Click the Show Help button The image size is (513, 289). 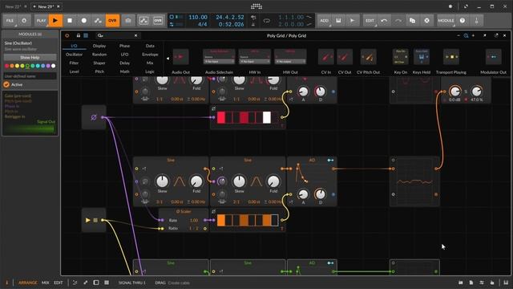(30, 57)
